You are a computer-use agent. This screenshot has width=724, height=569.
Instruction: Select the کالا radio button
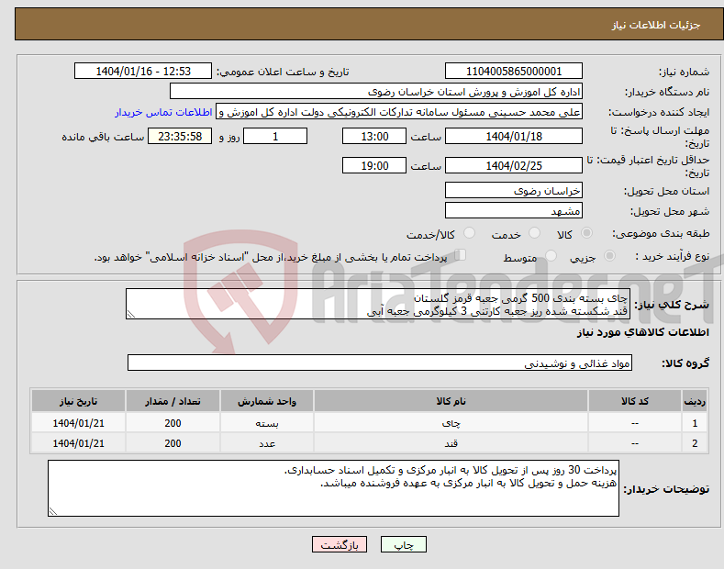(586, 233)
